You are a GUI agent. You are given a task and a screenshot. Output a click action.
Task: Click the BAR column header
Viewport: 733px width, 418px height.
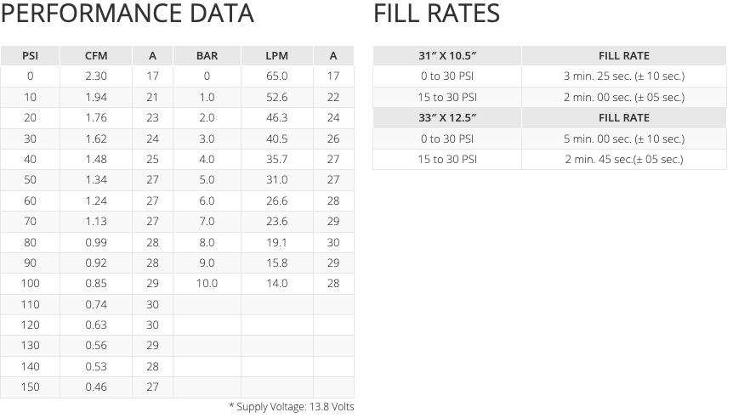pos(207,56)
